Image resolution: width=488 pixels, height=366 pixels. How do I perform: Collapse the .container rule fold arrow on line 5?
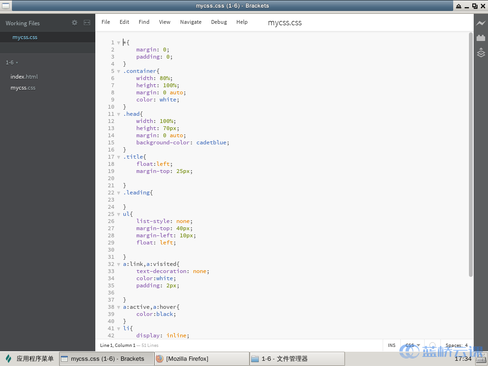pyautogui.click(x=119, y=71)
